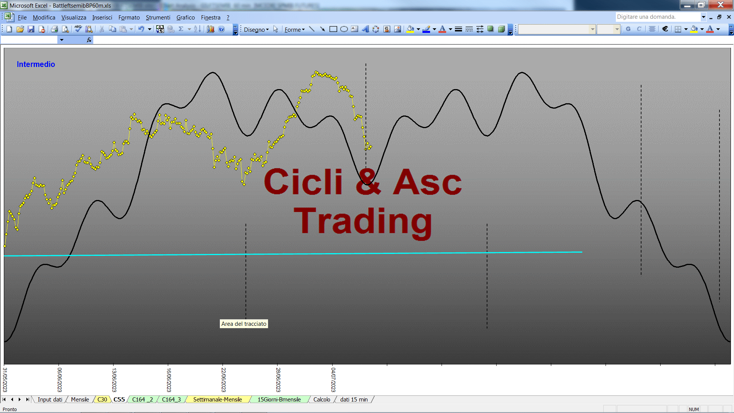Switch to the Settimanale-Mensile sheet tab

(x=218, y=400)
